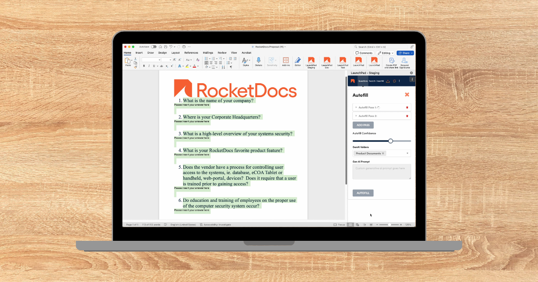Click the info icon in LaunchPad panel
Viewport: 538px width, 282px height.
tap(412, 79)
